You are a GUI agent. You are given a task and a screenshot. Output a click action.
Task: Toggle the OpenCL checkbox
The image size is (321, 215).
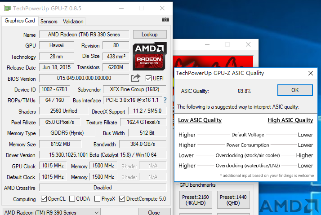click(x=44, y=199)
